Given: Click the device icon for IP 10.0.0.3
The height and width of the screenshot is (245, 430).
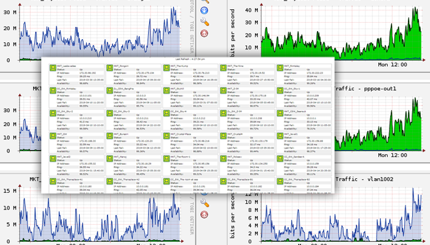Looking at the screenshot, I should tap(110, 91).
